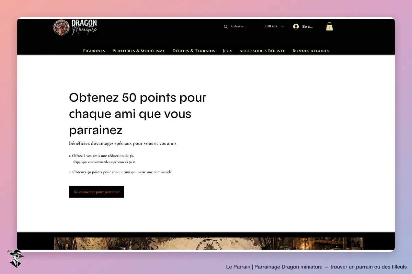Open the Bonnes Affaires menu
This screenshot has width=412, height=274.
click(x=311, y=51)
